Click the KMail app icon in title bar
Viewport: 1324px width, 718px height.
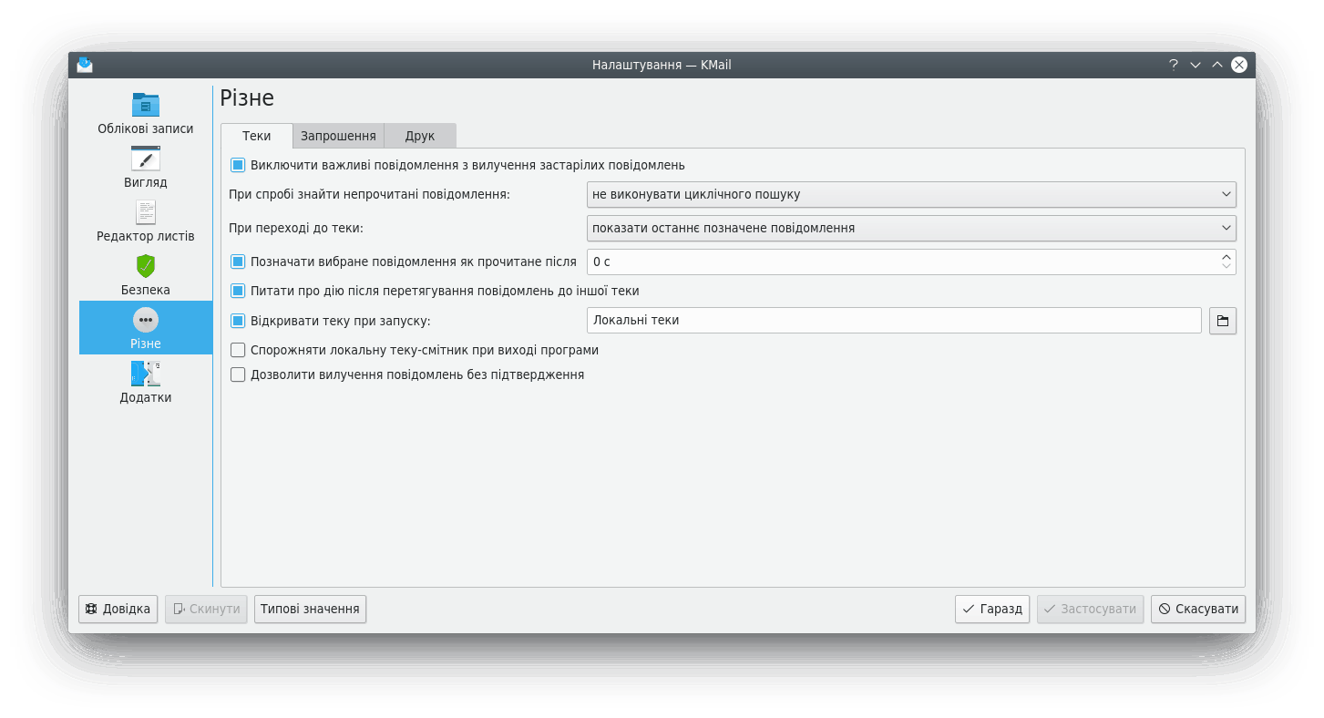tap(85, 65)
